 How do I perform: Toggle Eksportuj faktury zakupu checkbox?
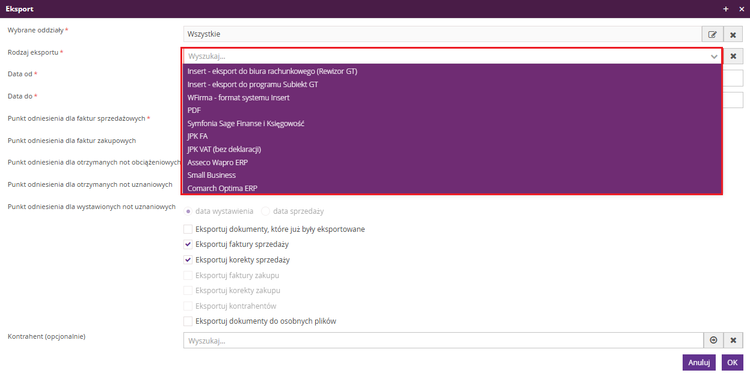point(188,275)
